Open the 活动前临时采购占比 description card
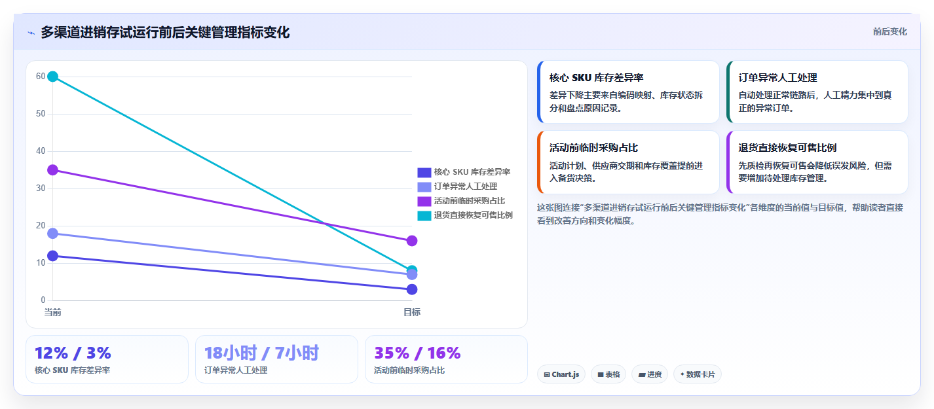934x409 pixels. click(628, 162)
